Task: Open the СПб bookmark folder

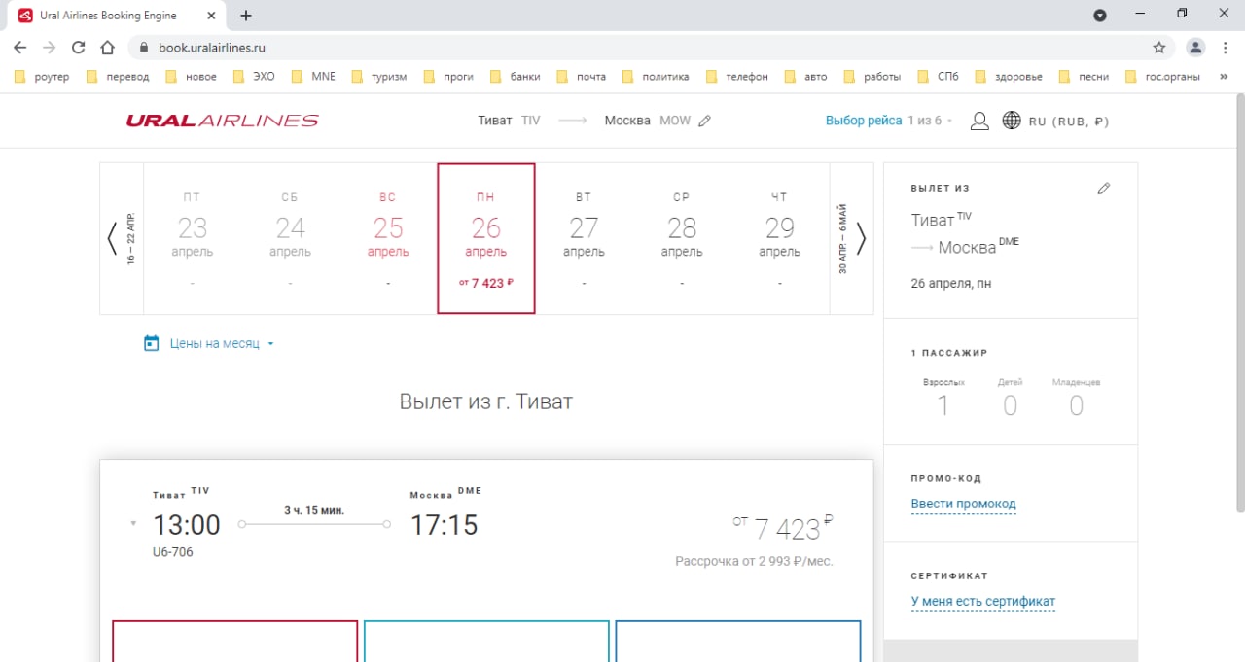Action: click(937, 77)
